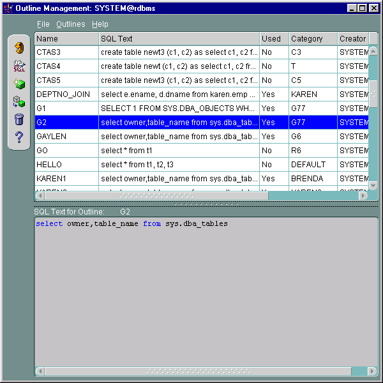Screen dimensions: 383x383
Task: Select the DEPTNO_JOIN outline row
Action: tap(66, 94)
